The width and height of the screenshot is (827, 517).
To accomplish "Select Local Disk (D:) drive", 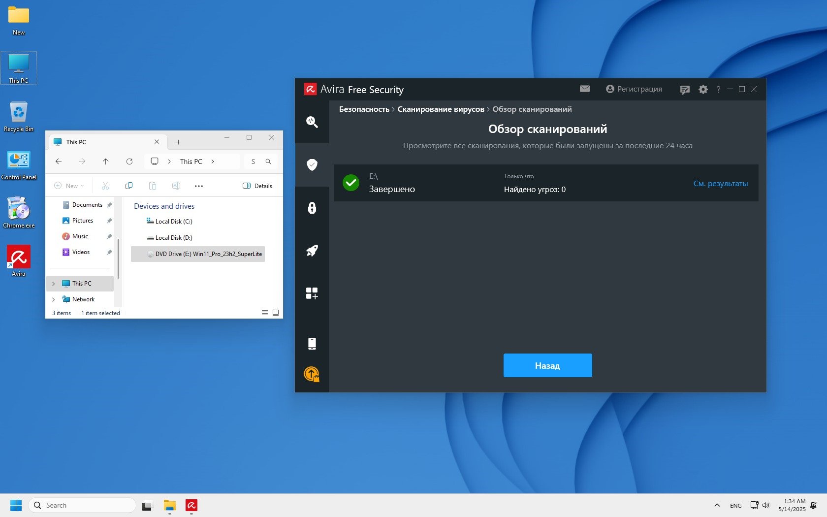I will (173, 238).
